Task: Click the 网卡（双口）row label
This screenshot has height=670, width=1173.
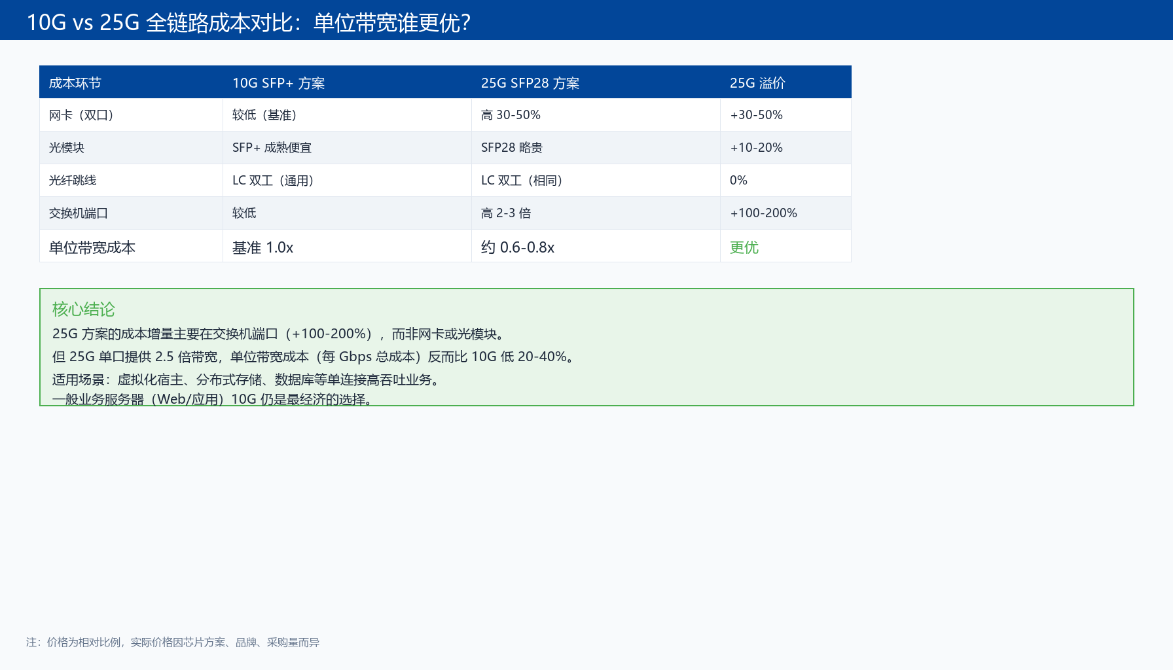Action: pyautogui.click(x=131, y=115)
